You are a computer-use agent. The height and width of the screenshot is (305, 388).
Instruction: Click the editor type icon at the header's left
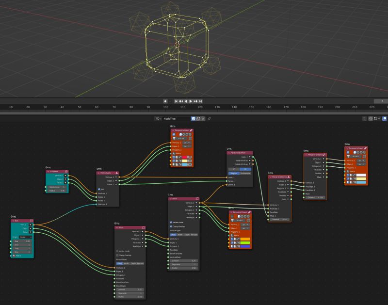158,118
